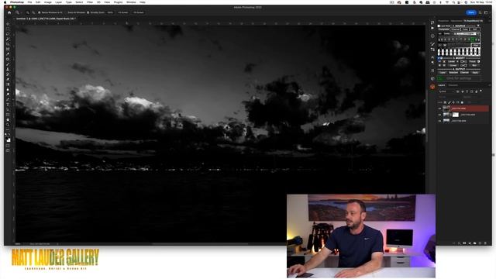Switch to the Properties tab

click(443, 21)
